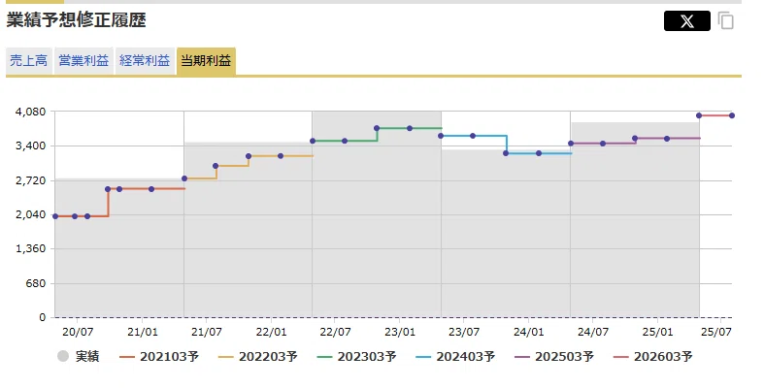Click the peak point on green 202303予 line
This screenshot has height=388, width=764.
(377, 128)
